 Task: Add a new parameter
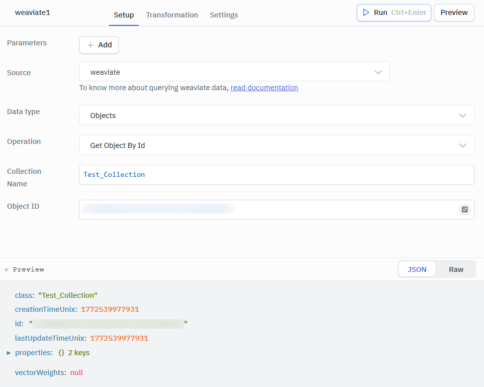coord(99,45)
